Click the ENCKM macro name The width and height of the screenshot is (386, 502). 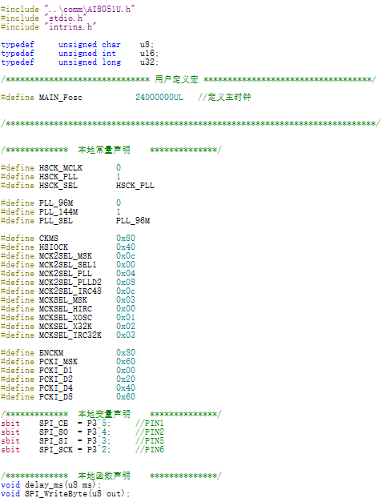[x=51, y=353]
